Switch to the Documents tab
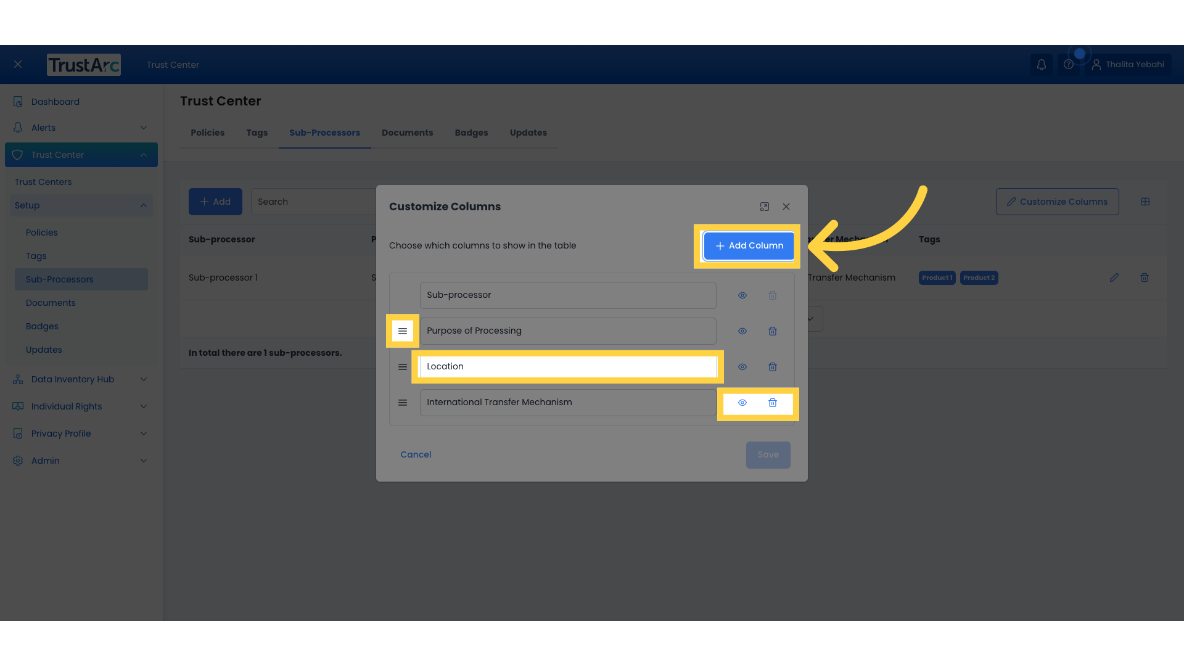 pyautogui.click(x=407, y=133)
